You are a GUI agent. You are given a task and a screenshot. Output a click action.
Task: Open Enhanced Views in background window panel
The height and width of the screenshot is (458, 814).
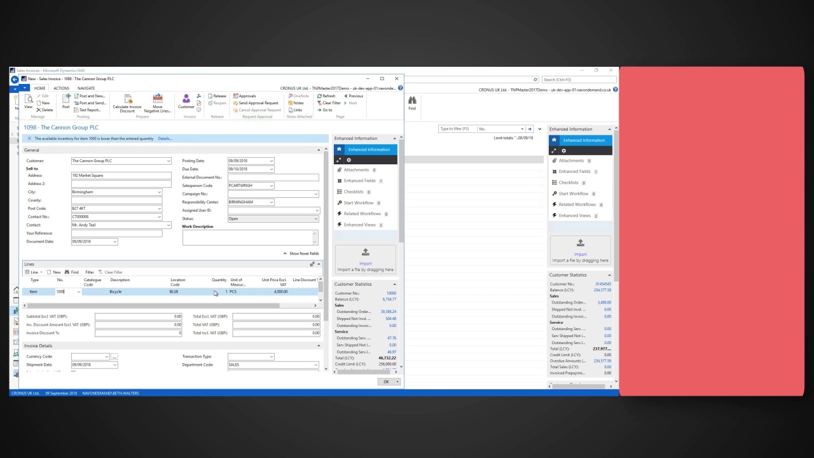(575, 215)
